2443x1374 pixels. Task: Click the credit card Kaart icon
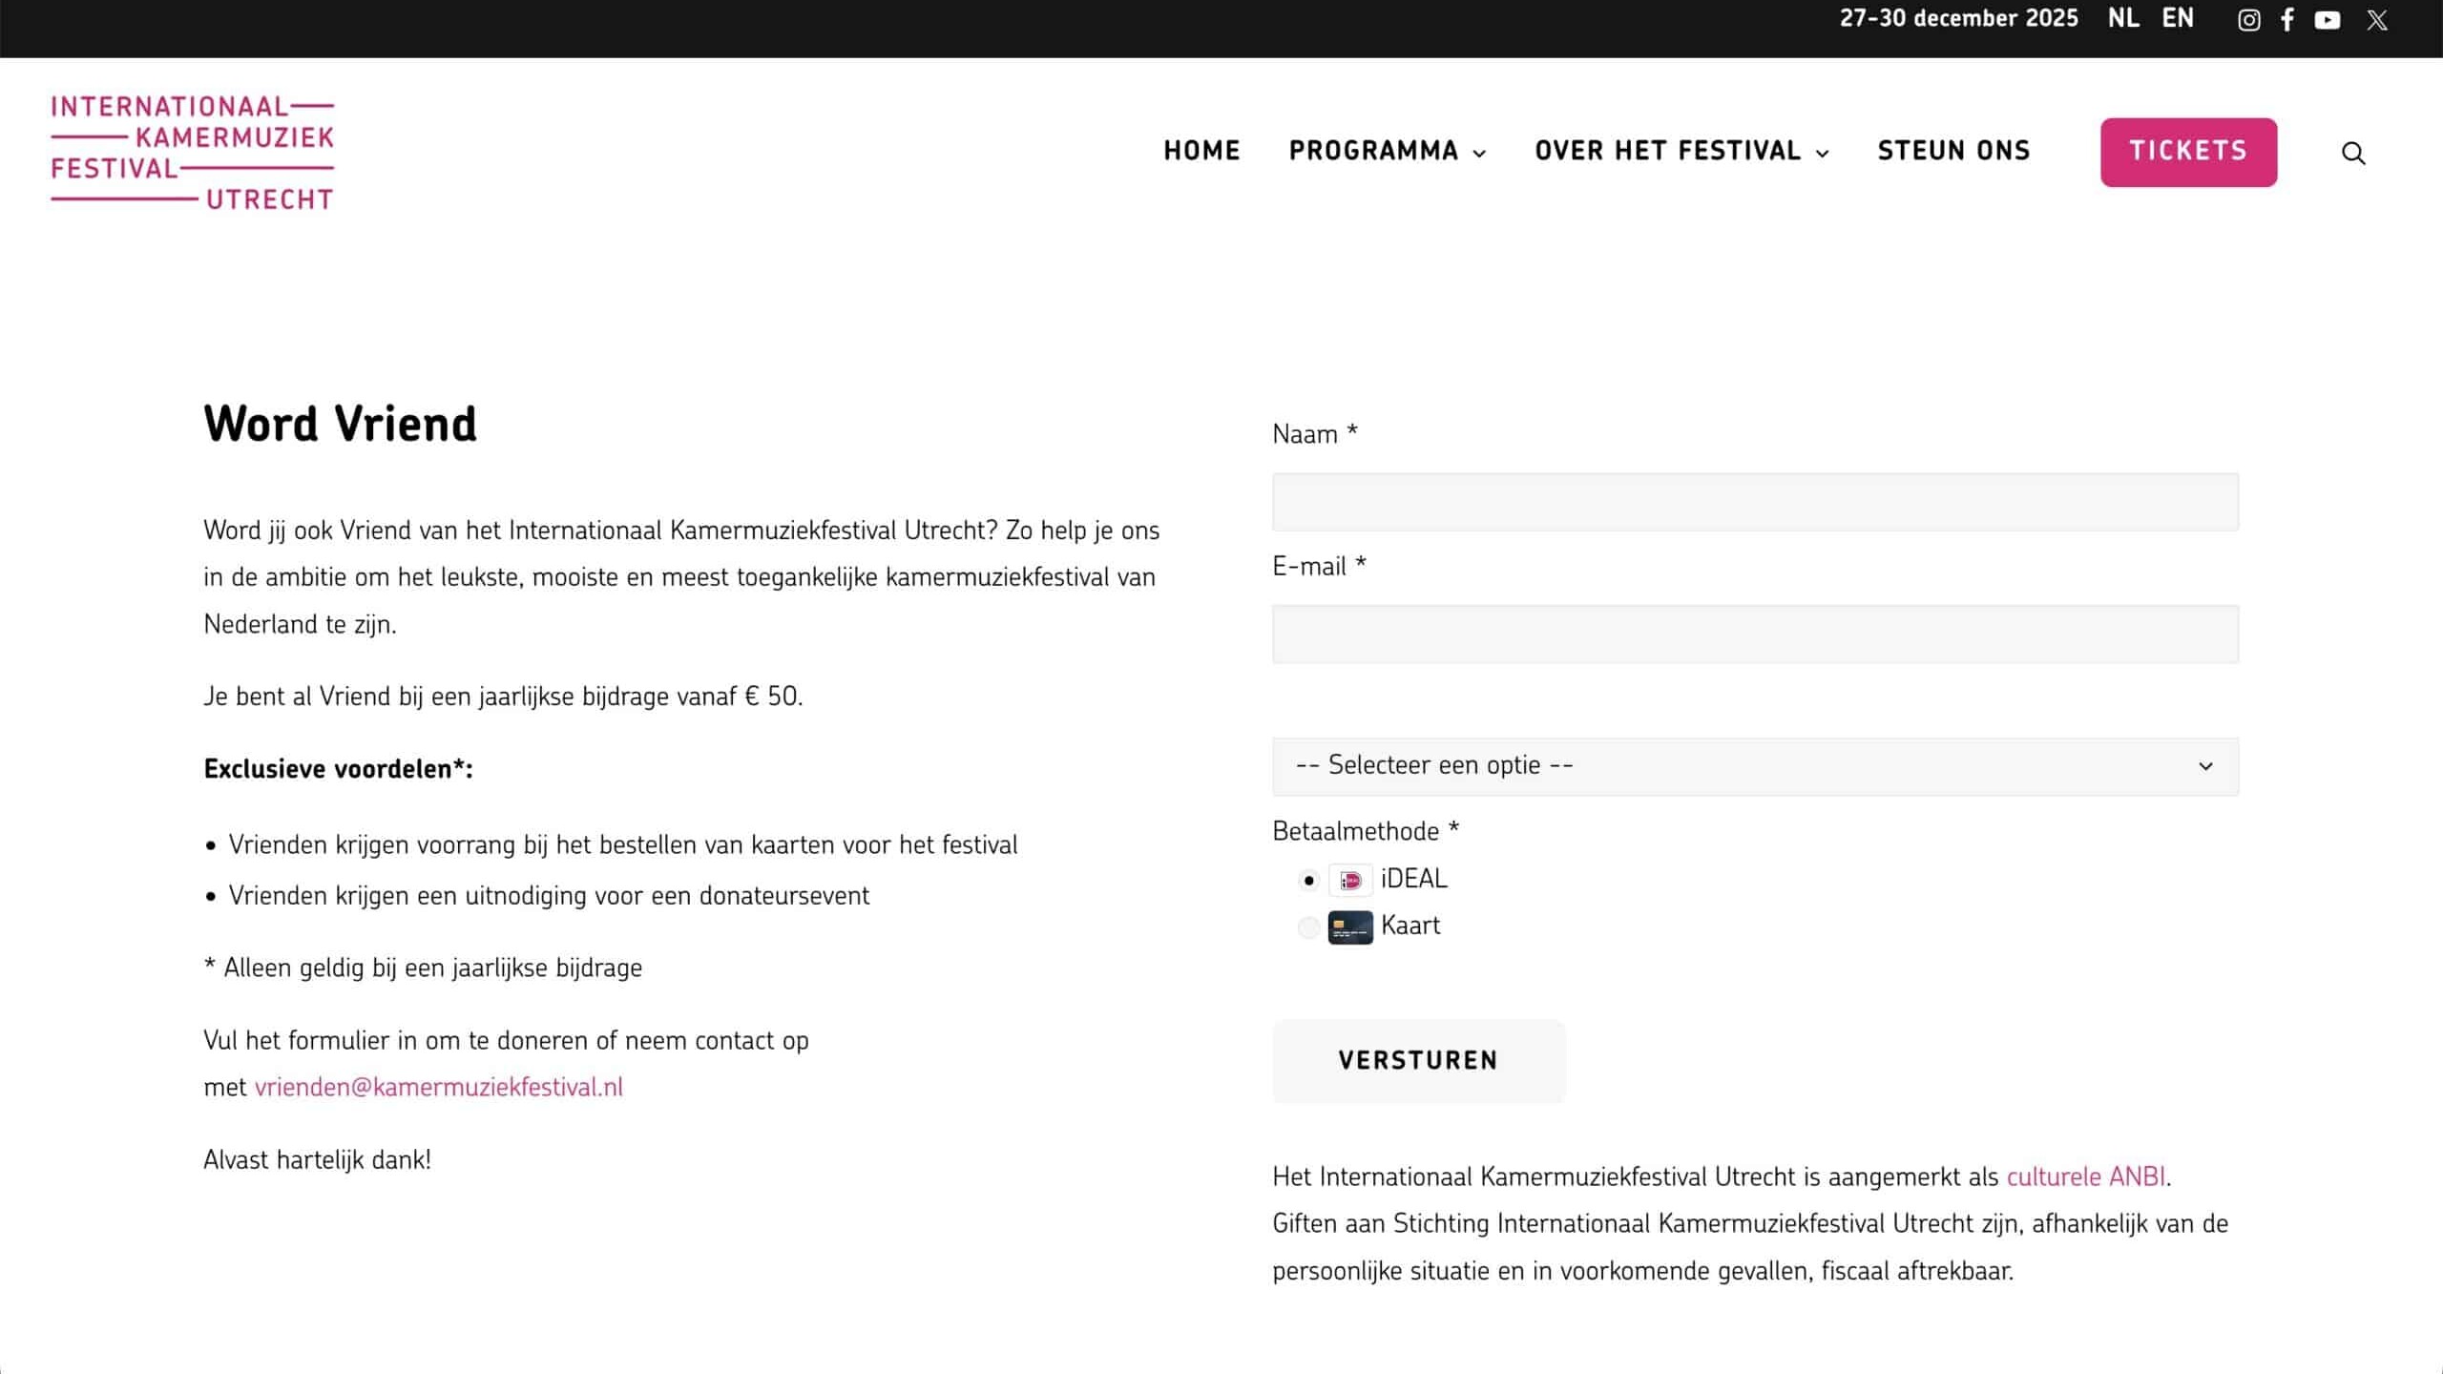coord(1350,927)
